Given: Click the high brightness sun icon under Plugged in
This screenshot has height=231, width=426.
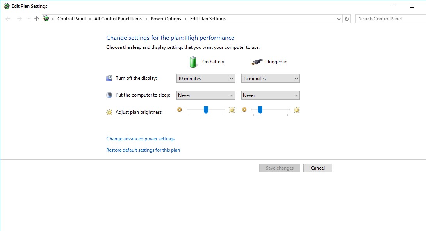Looking at the screenshot, I should [x=297, y=110].
